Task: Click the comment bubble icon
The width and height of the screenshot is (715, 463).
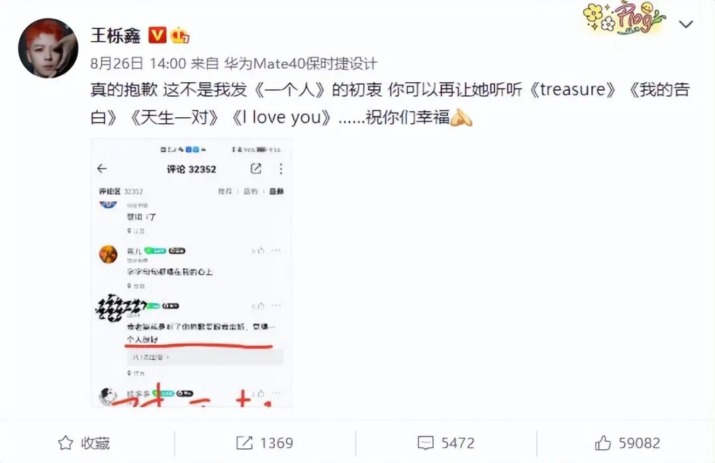Action: point(426,443)
